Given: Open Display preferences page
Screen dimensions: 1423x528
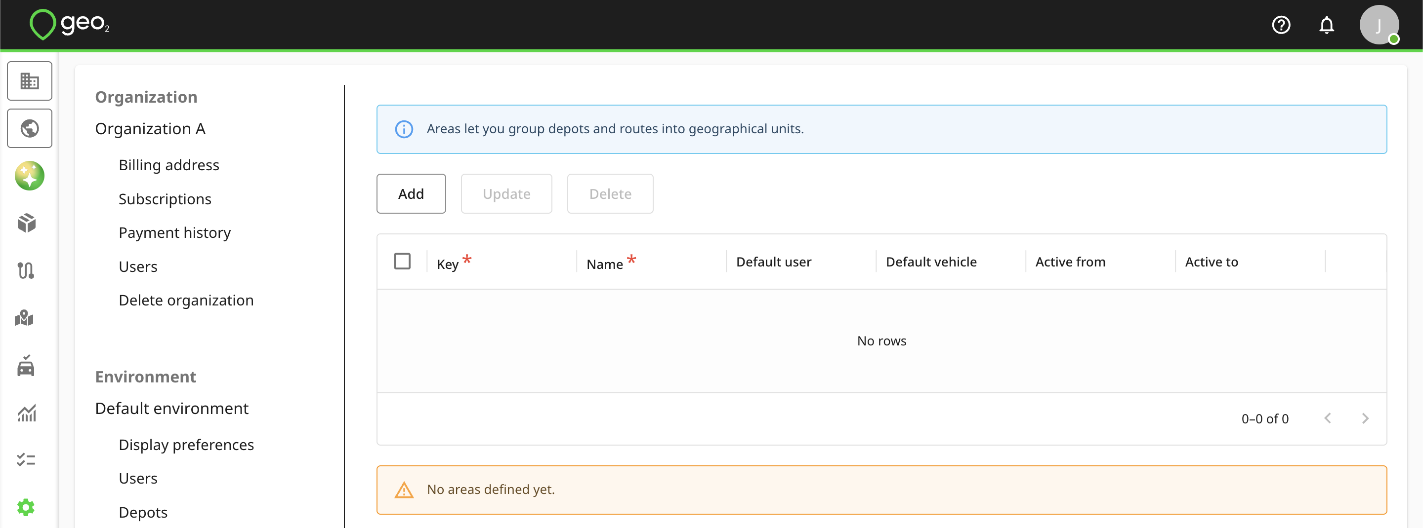Looking at the screenshot, I should coord(186,445).
